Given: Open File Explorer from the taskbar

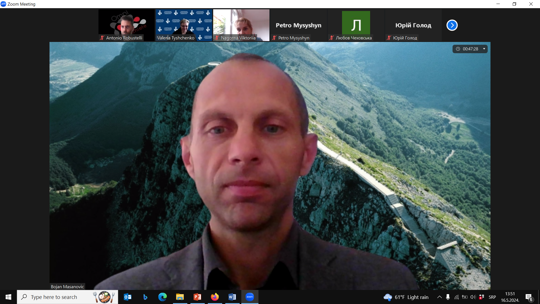Looking at the screenshot, I should click(180, 297).
